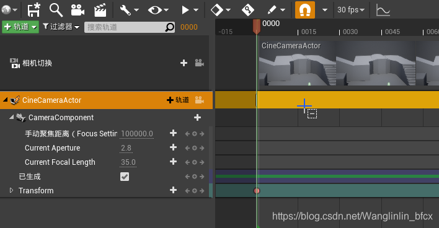Toggle the orange magnet snapping button
Screen dimensions: 439x228
pos(305,10)
